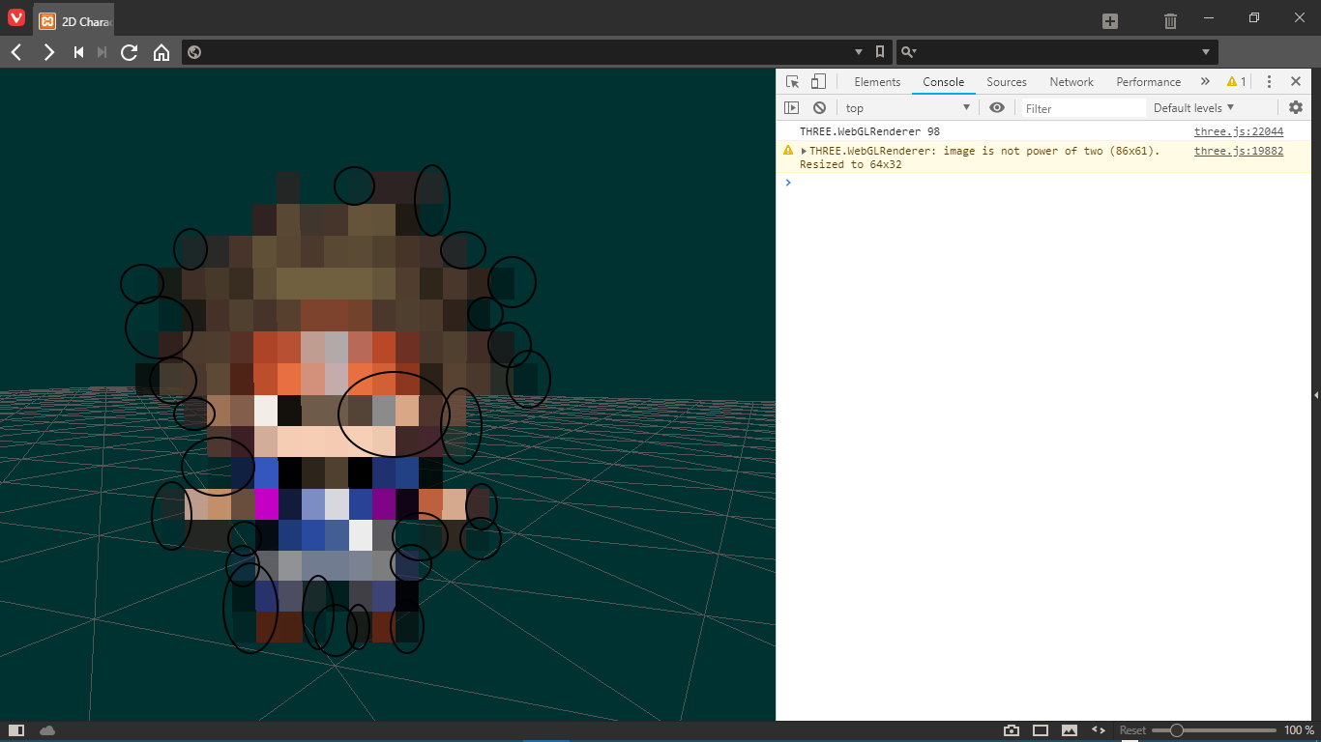
Task: Clear the console
Action: [819, 108]
